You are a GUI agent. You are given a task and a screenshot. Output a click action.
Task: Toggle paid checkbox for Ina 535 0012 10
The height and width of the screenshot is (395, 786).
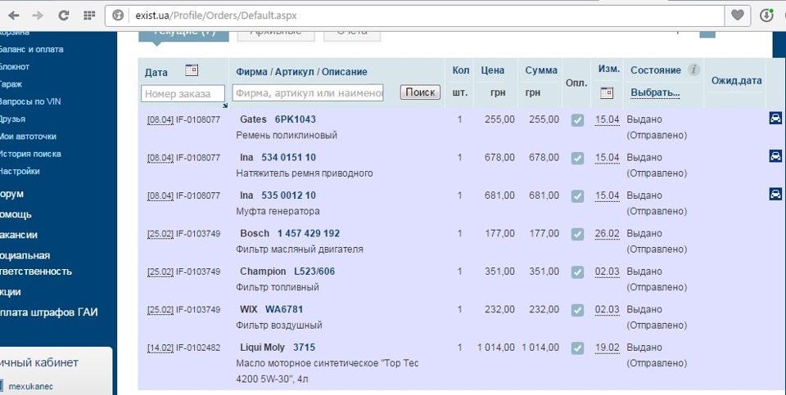[x=577, y=196]
